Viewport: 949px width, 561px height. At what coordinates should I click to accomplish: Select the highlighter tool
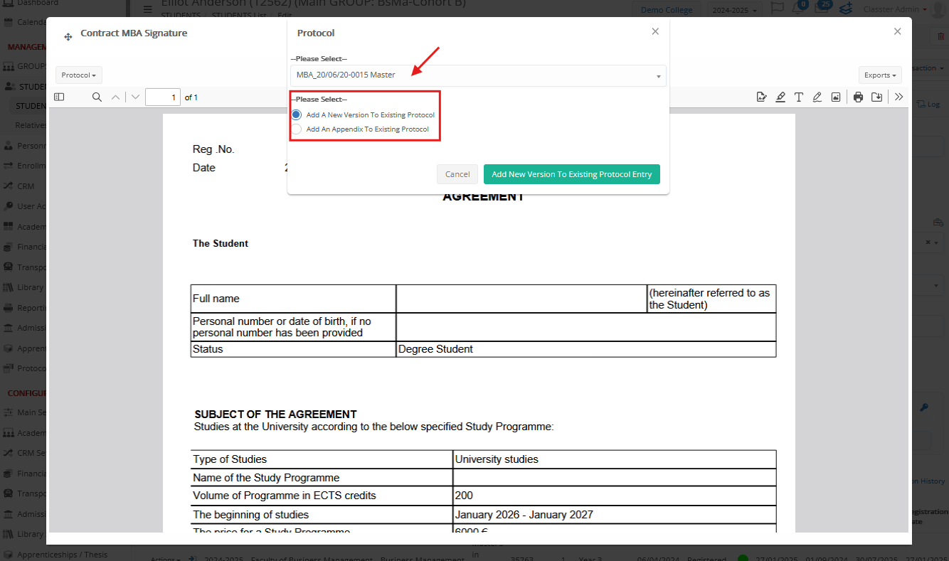[x=780, y=97]
